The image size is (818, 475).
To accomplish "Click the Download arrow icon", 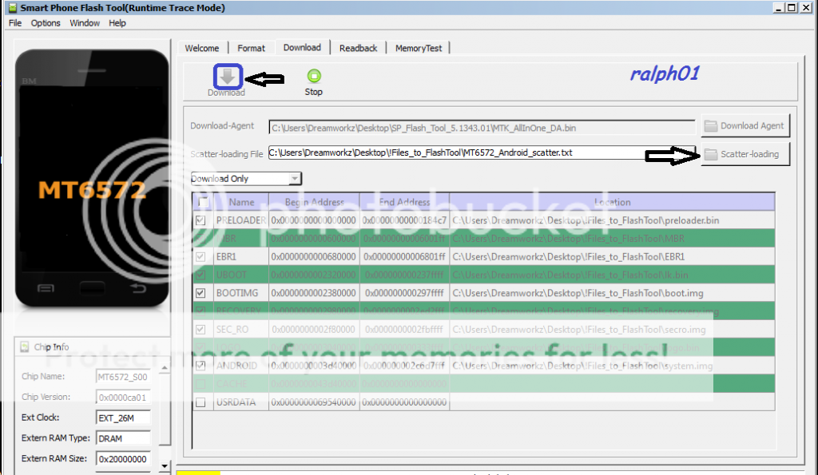I will (228, 77).
